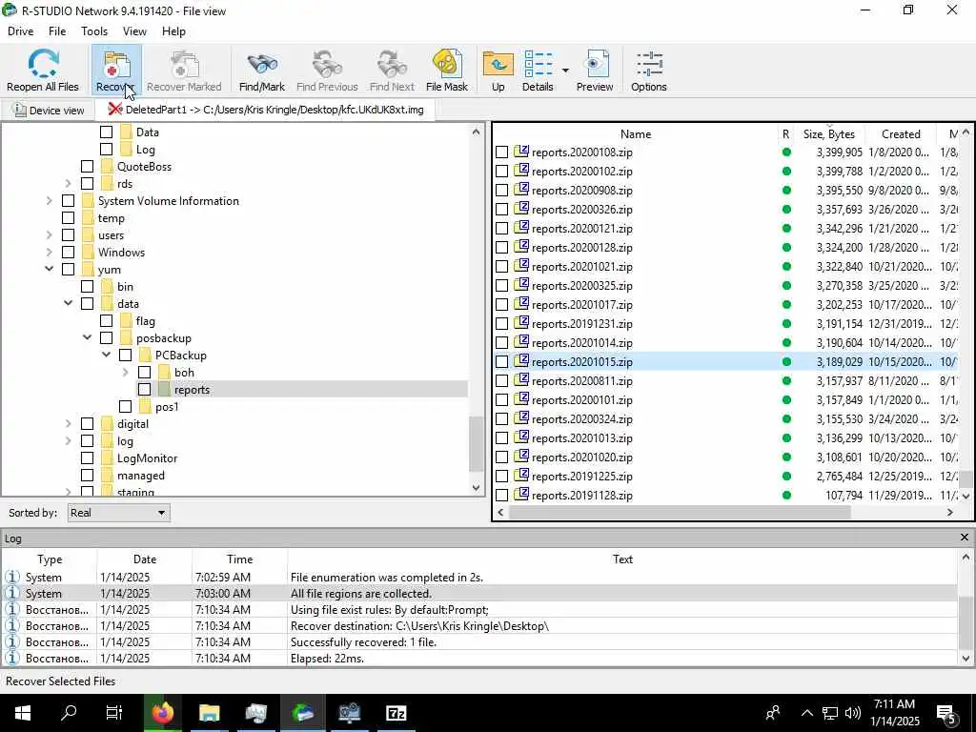Tick the QuoteBoss folder checkbox

point(87,166)
